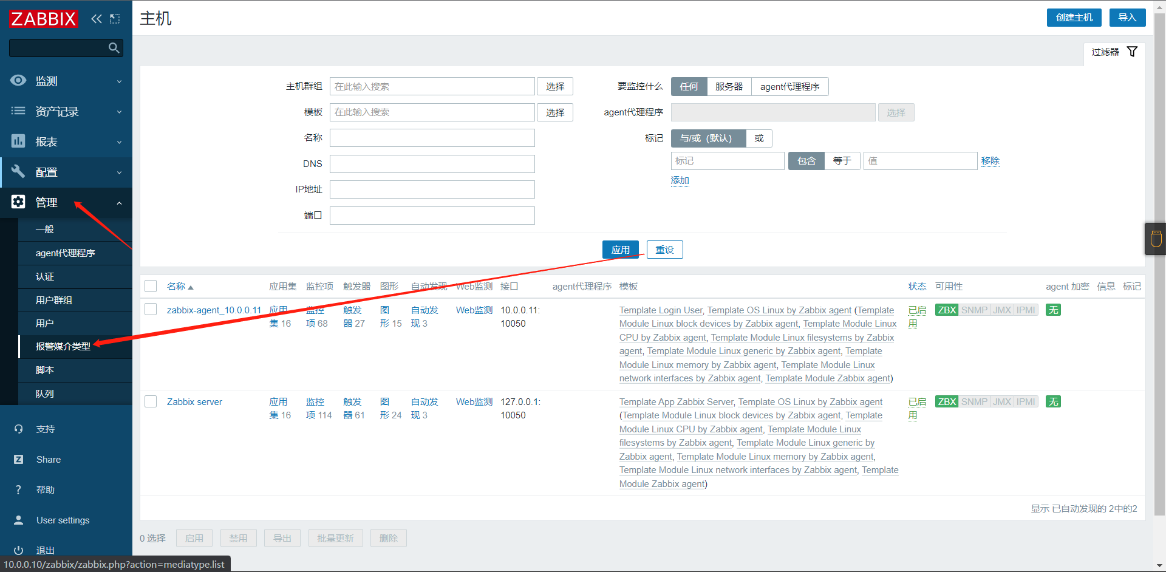
Task: Tick the select-all hosts checkbox
Action: click(151, 286)
